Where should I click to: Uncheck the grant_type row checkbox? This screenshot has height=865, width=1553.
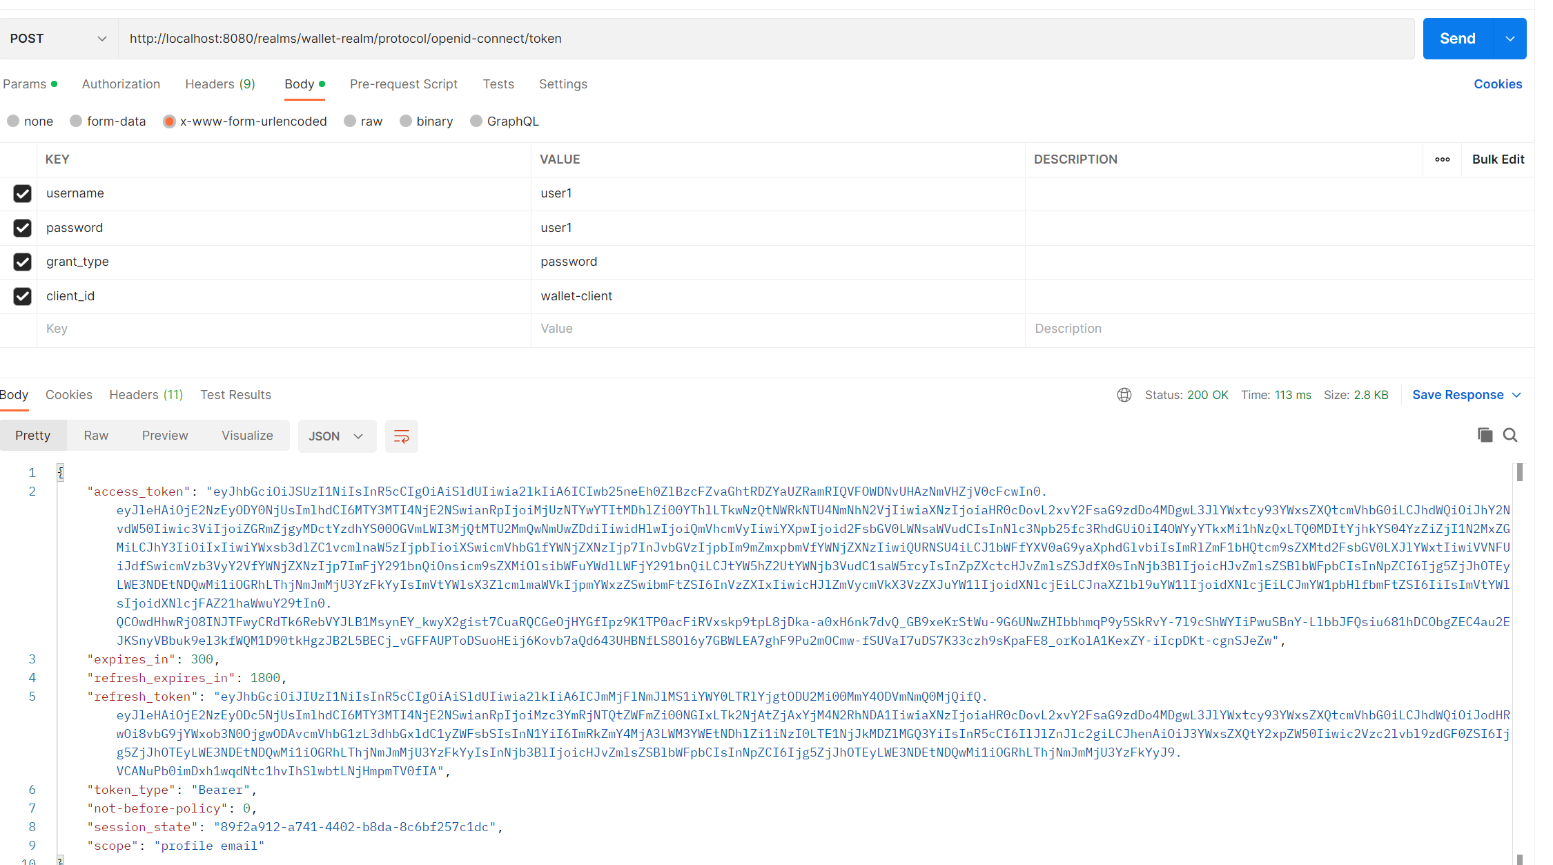pyautogui.click(x=22, y=262)
